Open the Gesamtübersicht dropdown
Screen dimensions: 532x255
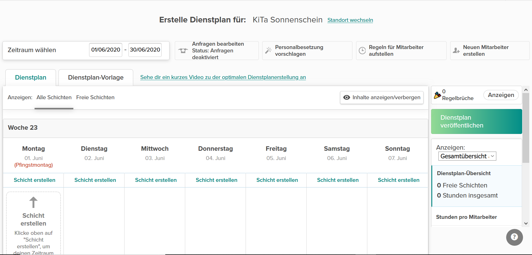[x=467, y=156]
